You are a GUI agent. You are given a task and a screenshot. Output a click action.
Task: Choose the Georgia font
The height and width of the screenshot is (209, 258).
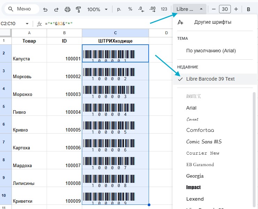click(195, 176)
